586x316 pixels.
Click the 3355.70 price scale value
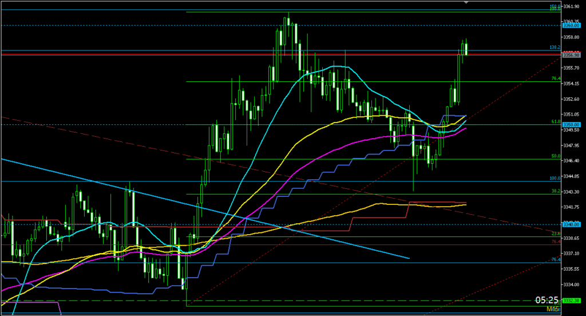[x=572, y=68]
